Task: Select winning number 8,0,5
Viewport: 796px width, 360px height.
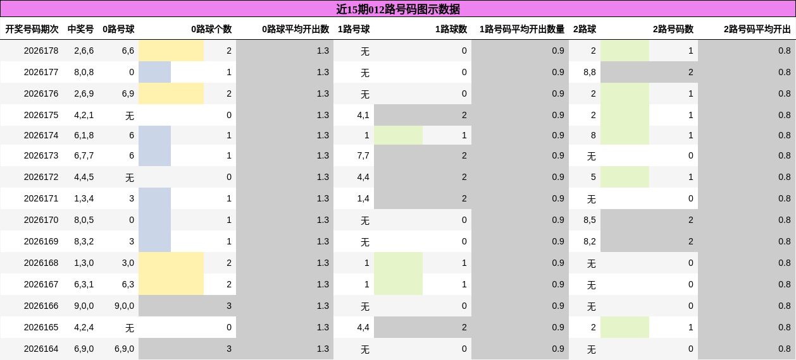Action: [x=84, y=220]
